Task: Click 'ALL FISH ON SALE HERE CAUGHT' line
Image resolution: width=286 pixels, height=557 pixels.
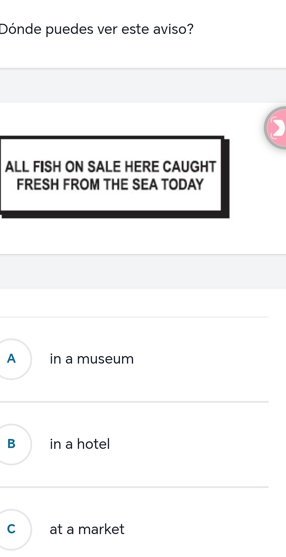Action: pyautogui.click(x=111, y=167)
